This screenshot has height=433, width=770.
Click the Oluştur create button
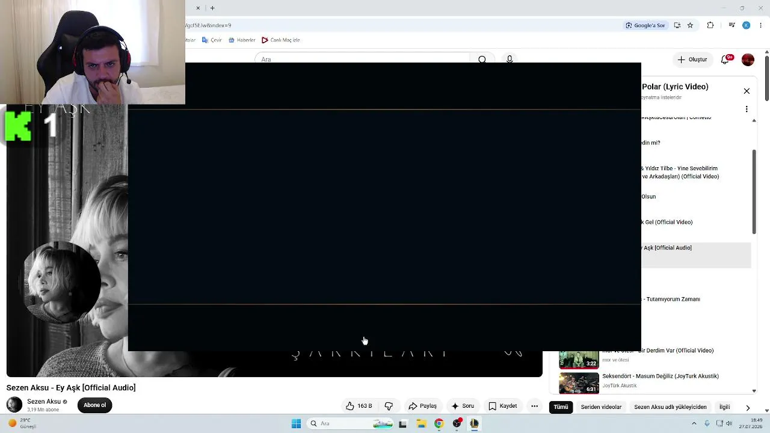click(692, 60)
